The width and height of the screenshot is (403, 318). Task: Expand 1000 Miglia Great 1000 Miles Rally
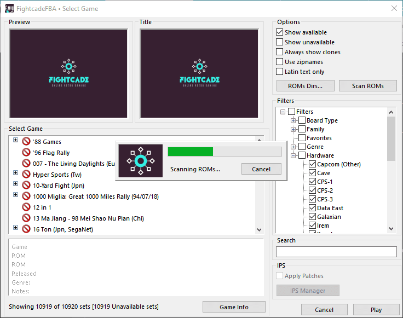point(16,195)
